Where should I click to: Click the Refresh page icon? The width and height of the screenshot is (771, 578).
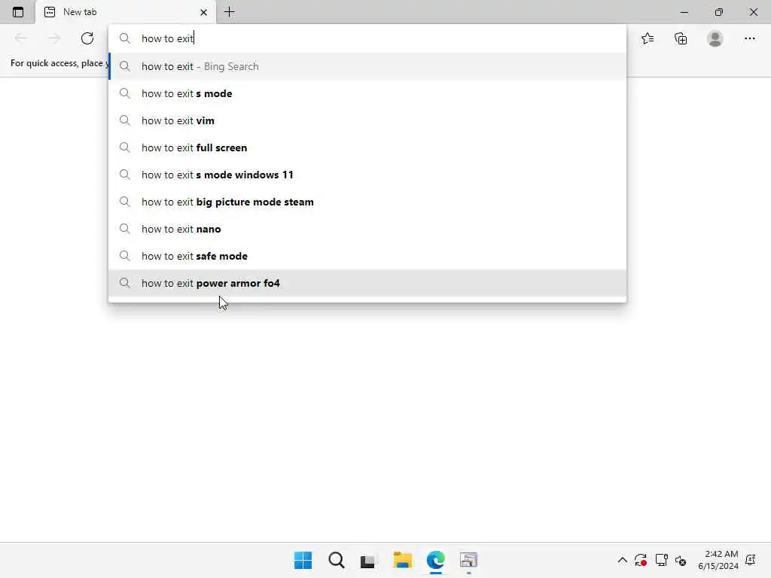point(87,38)
